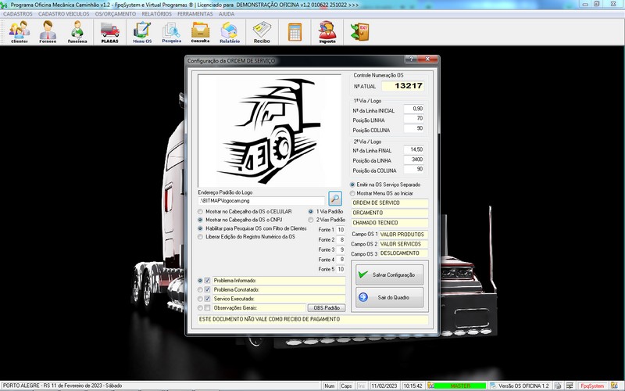Image resolution: width=625 pixels, height=391 pixels.
Task: Click Nº da Linha INICIAL field
Action: (414, 109)
